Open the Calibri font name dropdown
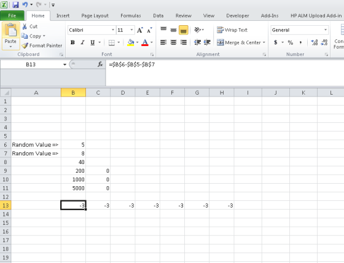Viewport: 344px width, 263px height. click(113, 30)
